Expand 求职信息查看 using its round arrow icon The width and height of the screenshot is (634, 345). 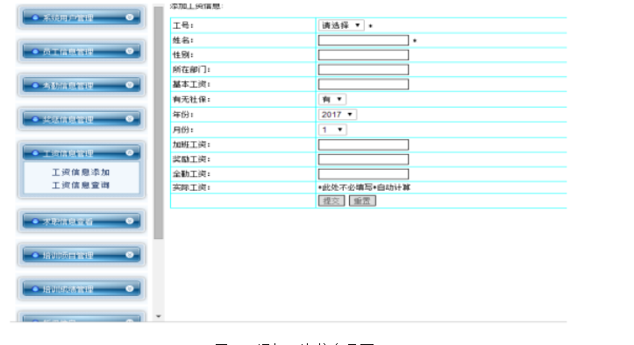pos(130,221)
